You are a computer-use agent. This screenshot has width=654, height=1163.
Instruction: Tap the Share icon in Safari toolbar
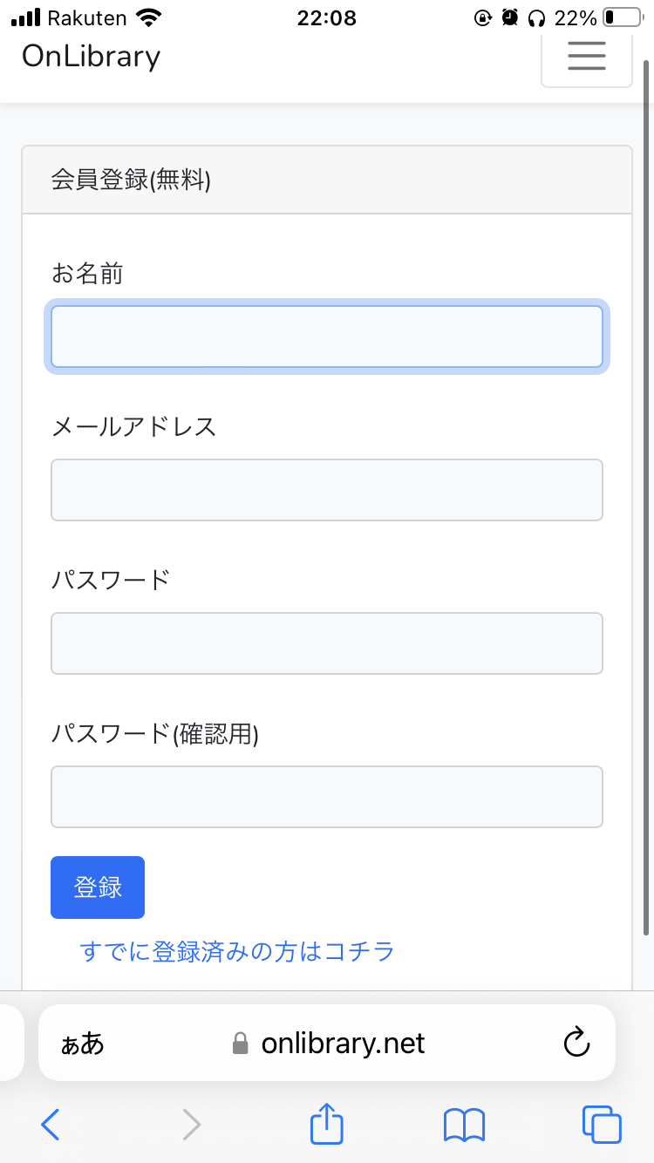[326, 1124]
